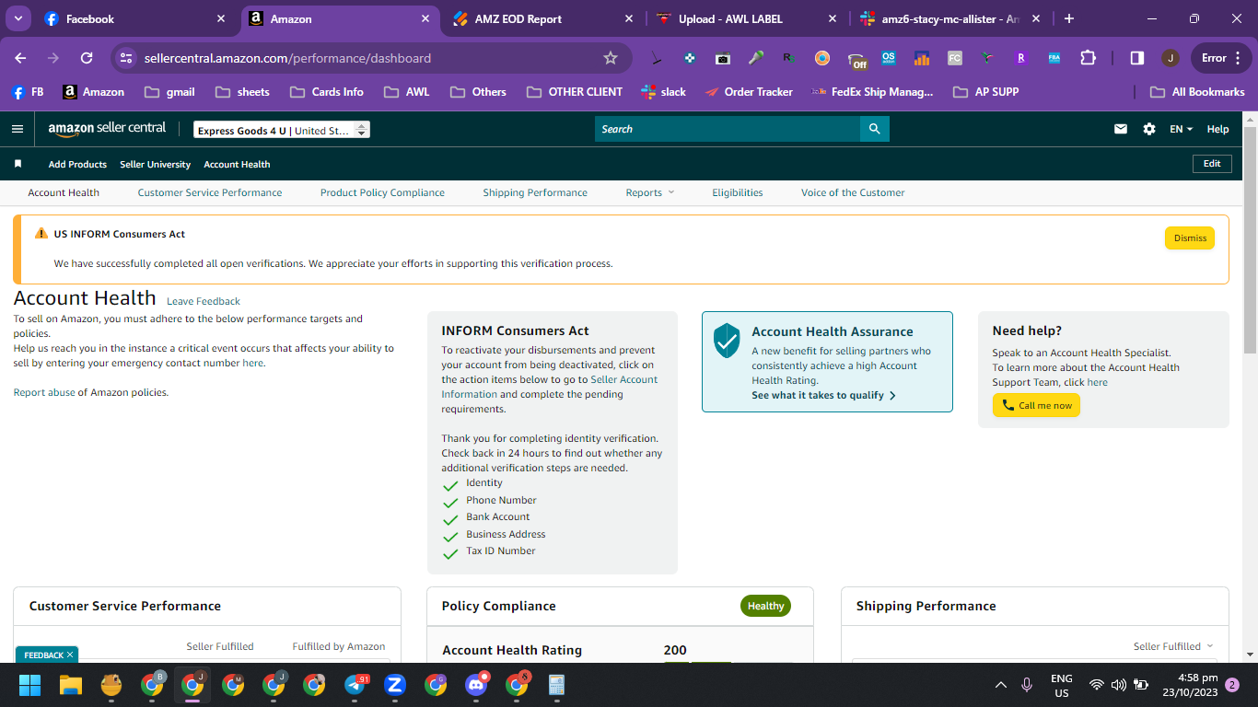Click the Edit button
The width and height of the screenshot is (1258, 707).
pyautogui.click(x=1212, y=164)
